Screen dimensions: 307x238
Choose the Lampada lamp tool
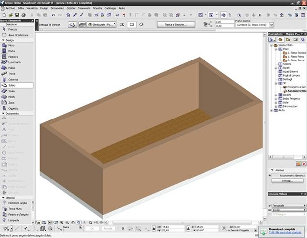[14, 220]
